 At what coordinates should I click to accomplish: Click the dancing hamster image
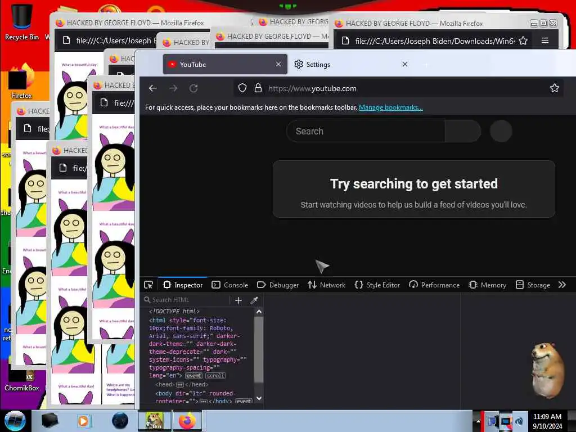pyautogui.click(x=548, y=370)
